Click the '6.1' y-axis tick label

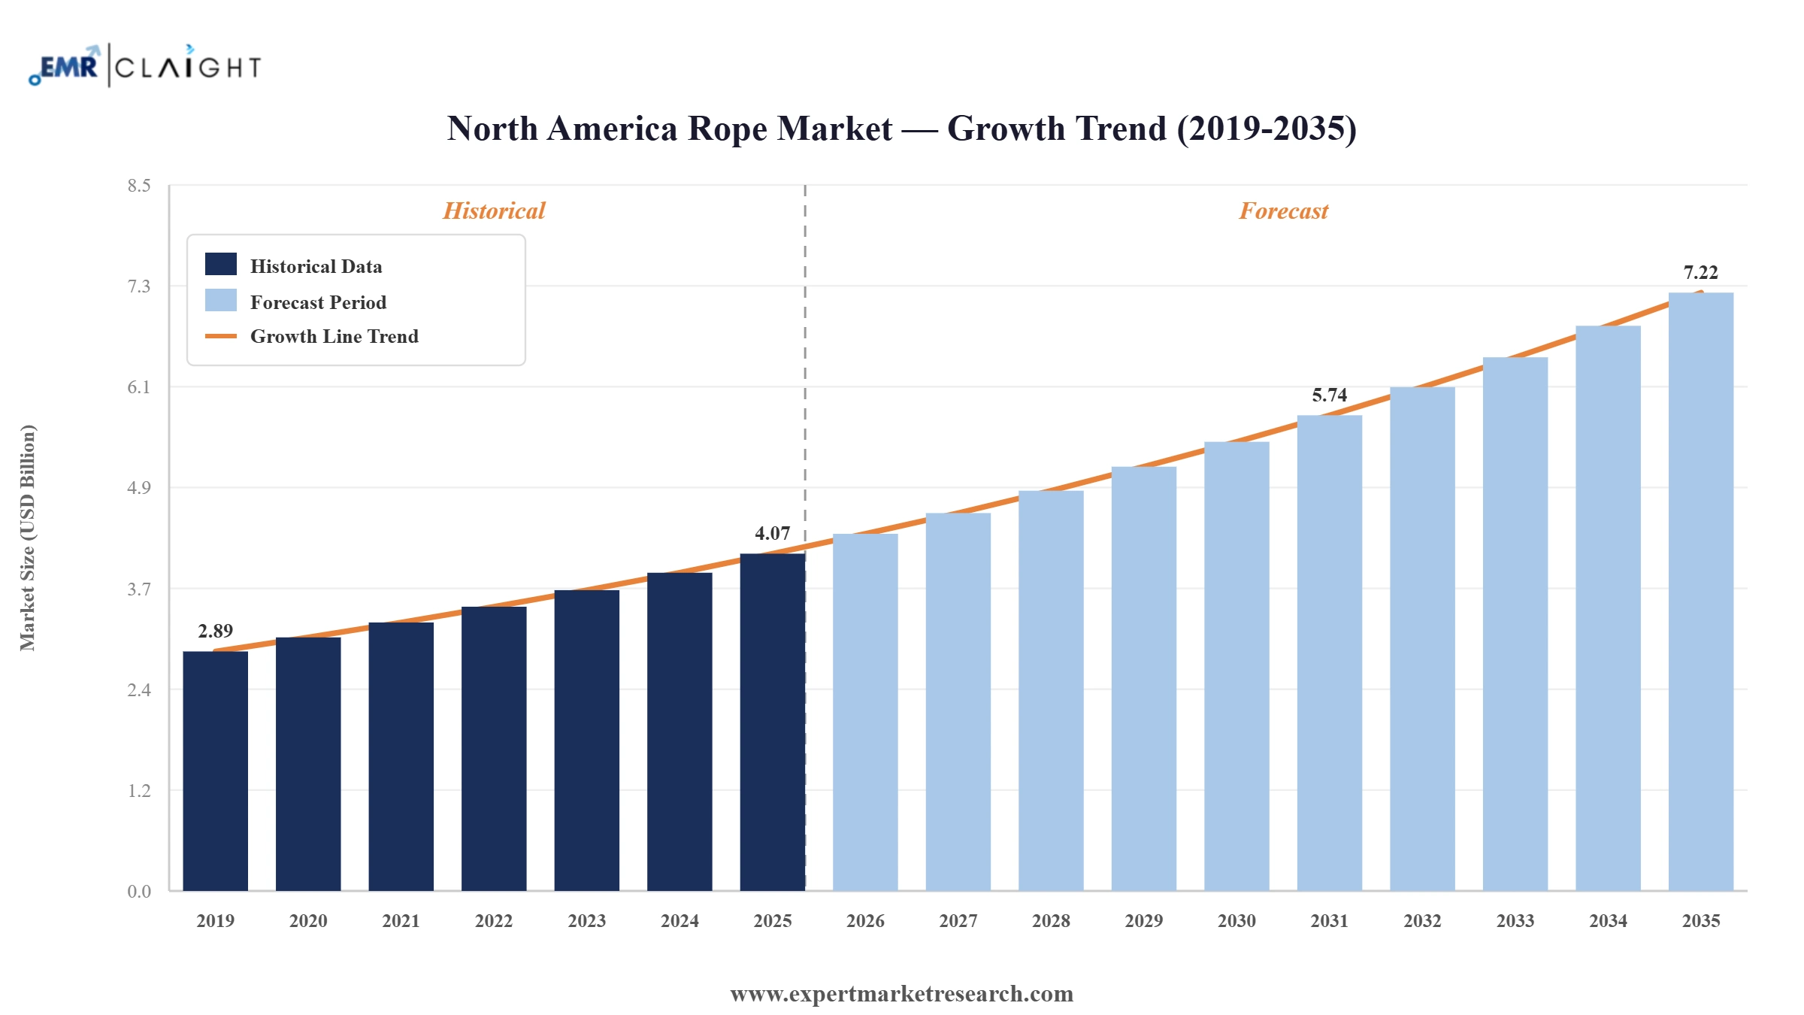pyautogui.click(x=139, y=387)
